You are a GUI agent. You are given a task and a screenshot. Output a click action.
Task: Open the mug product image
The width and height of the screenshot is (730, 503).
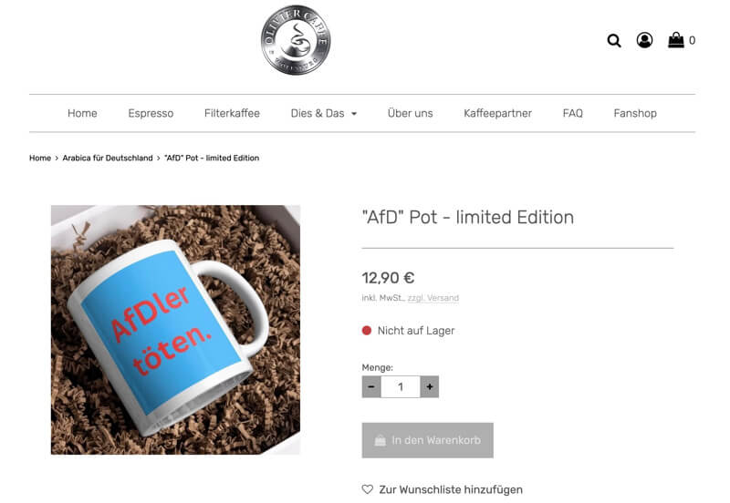coord(175,330)
